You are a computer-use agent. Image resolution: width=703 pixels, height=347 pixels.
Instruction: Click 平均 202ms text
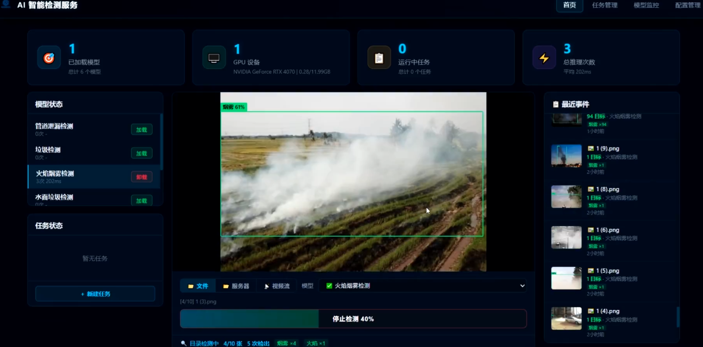[x=577, y=72]
